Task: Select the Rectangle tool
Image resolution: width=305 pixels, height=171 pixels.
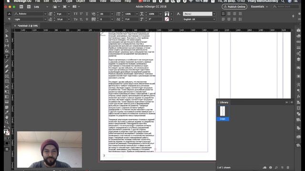Action: tap(7, 81)
